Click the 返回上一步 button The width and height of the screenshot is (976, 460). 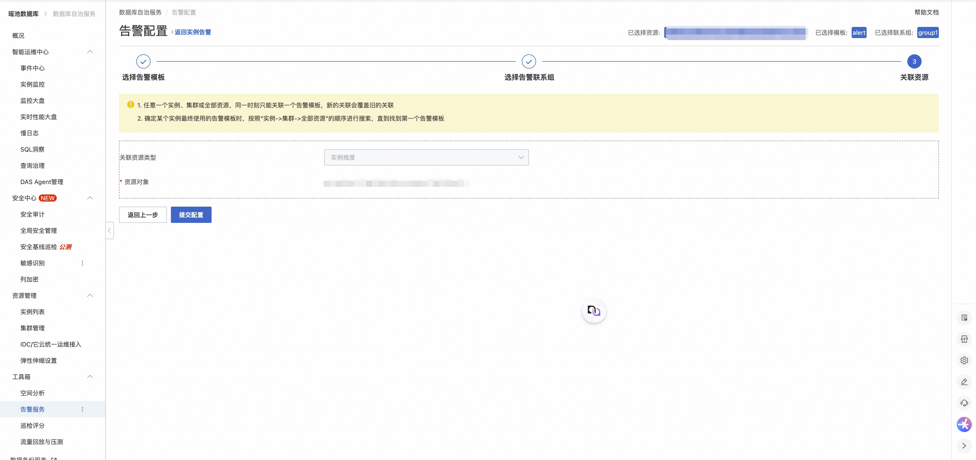point(142,215)
